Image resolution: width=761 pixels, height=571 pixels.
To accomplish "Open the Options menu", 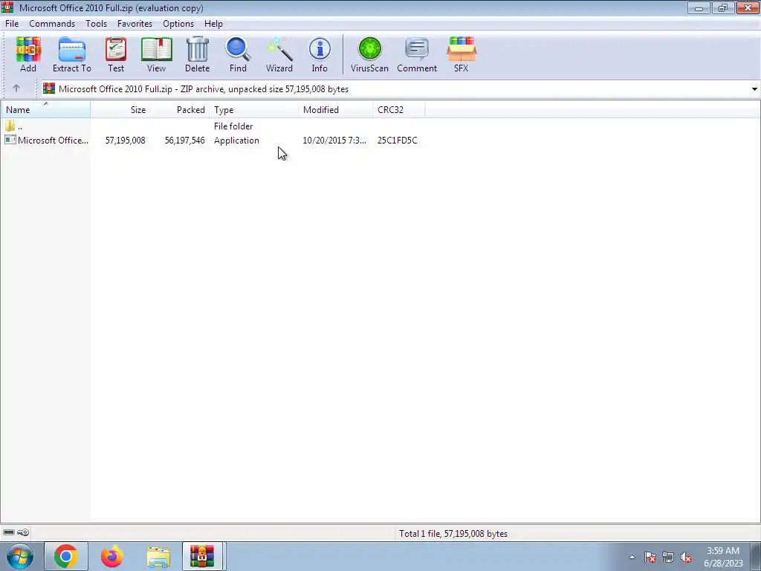I will [178, 23].
